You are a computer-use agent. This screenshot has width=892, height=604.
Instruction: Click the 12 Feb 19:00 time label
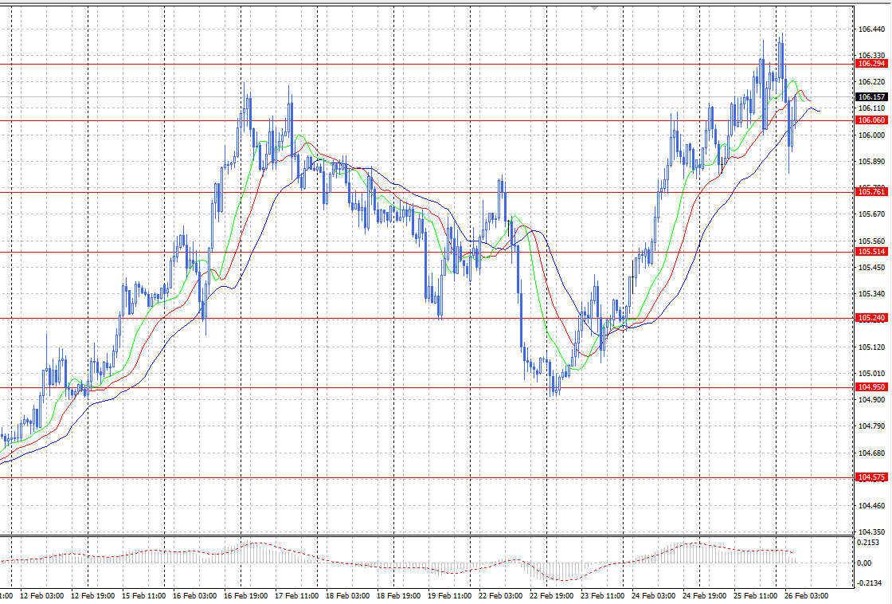click(x=92, y=596)
